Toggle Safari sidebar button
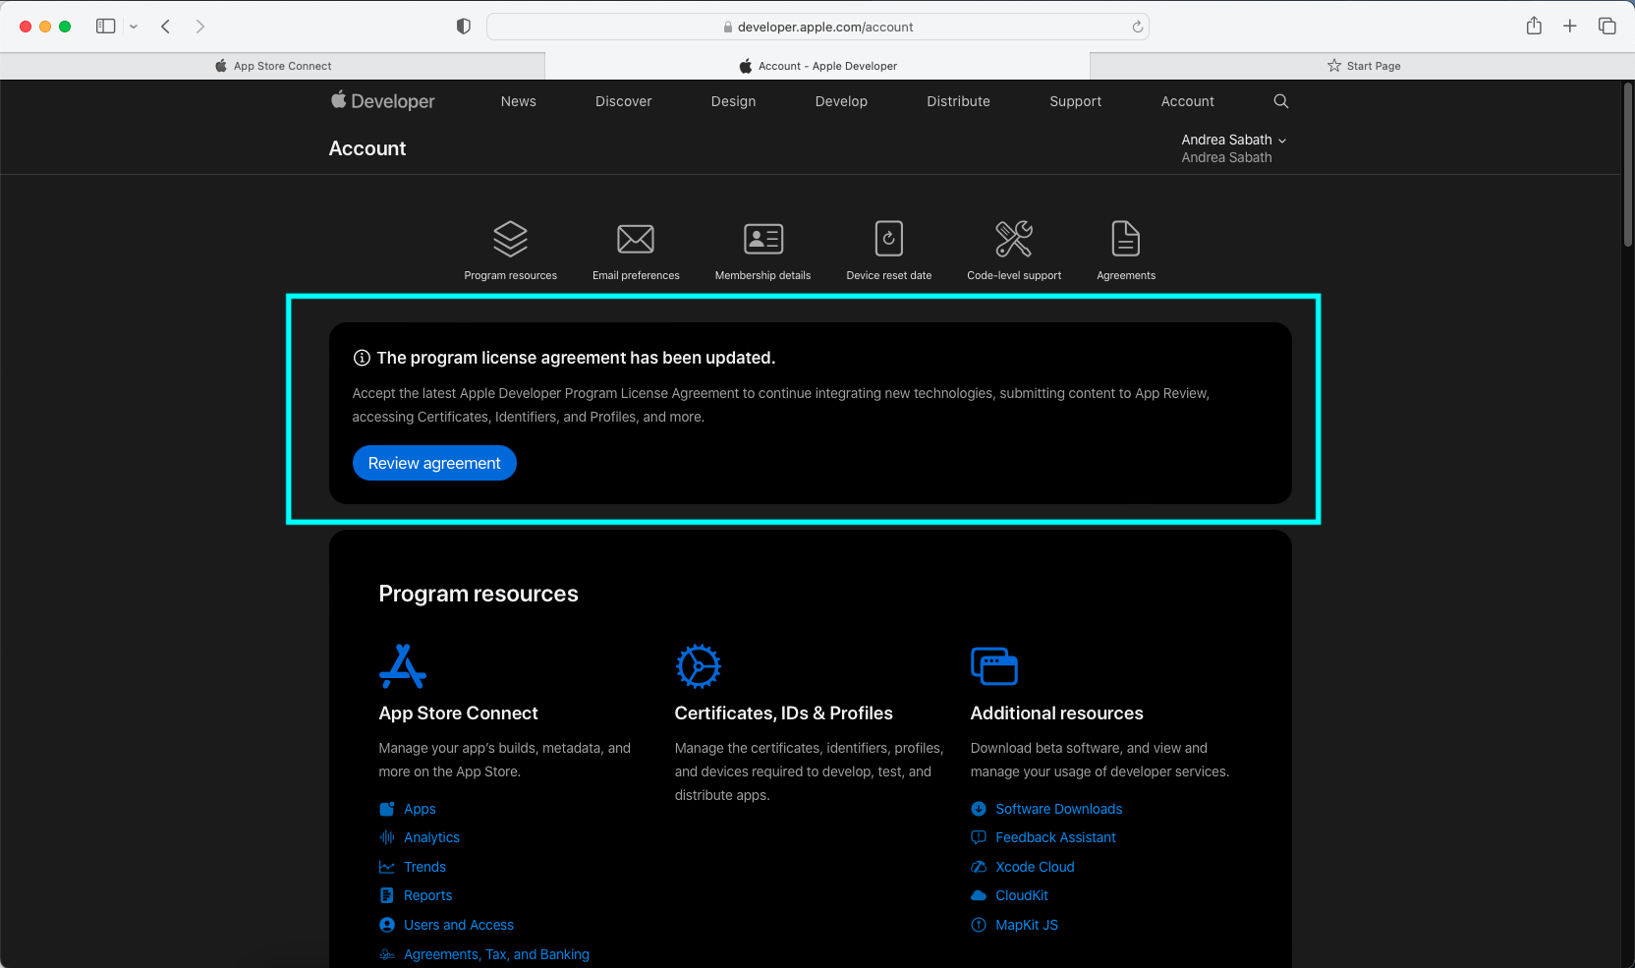The image size is (1635, 968). pyautogui.click(x=106, y=27)
